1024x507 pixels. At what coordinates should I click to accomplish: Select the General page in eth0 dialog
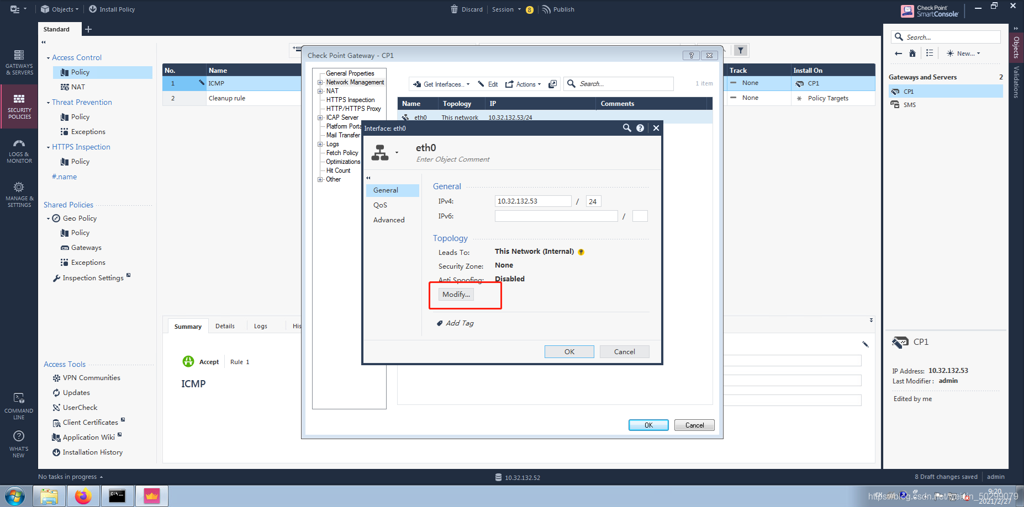pos(392,190)
